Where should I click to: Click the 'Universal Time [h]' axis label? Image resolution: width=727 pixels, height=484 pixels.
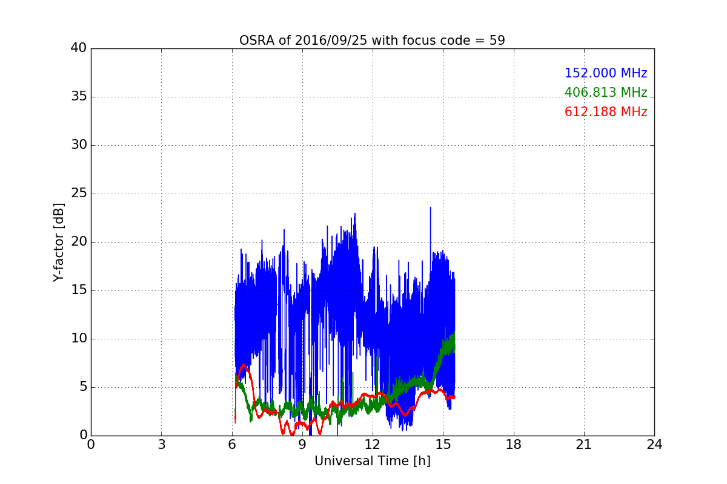point(372,461)
